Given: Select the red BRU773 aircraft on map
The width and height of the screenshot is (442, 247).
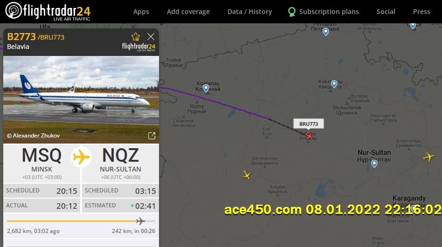Looking at the screenshot, I should pos(309,136).
